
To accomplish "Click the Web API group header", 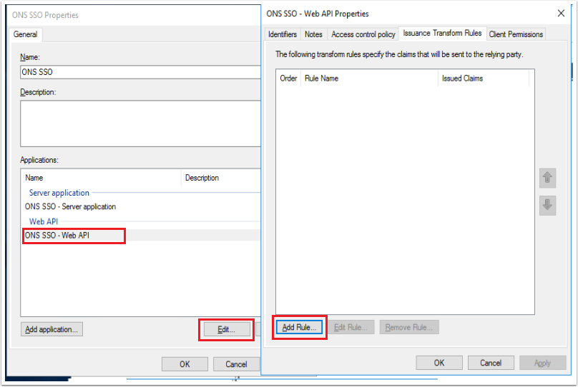I will click(x=44, y=221).
